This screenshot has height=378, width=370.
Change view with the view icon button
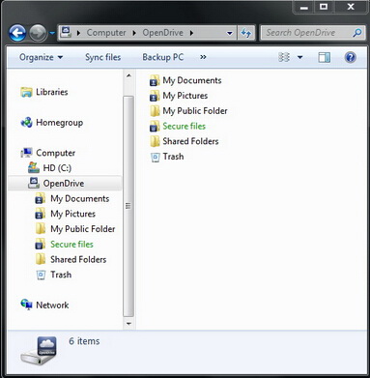(x=284, y=57)
